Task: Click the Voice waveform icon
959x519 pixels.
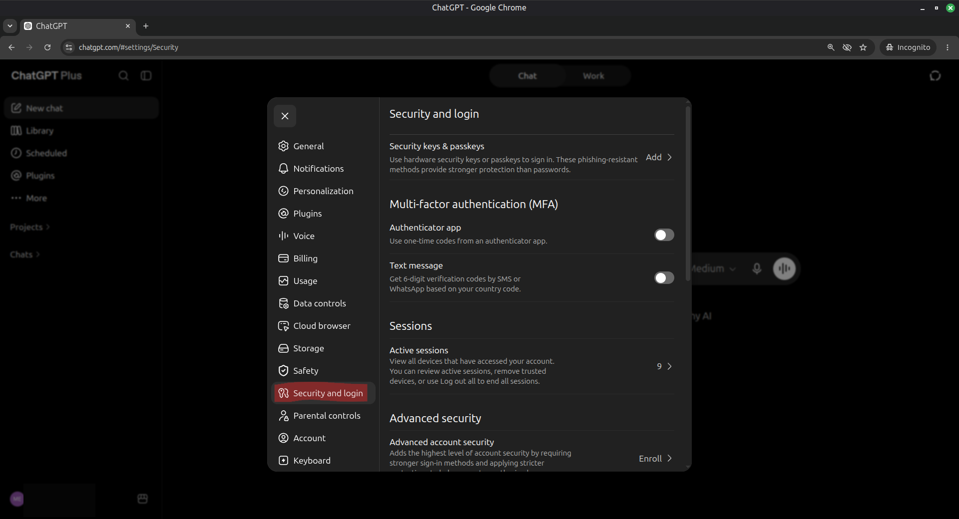Action: (x=283, y=236)
